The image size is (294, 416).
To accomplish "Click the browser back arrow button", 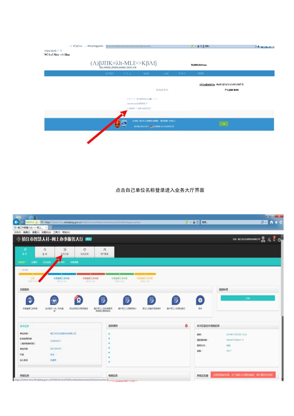I will tap(17, 222).
